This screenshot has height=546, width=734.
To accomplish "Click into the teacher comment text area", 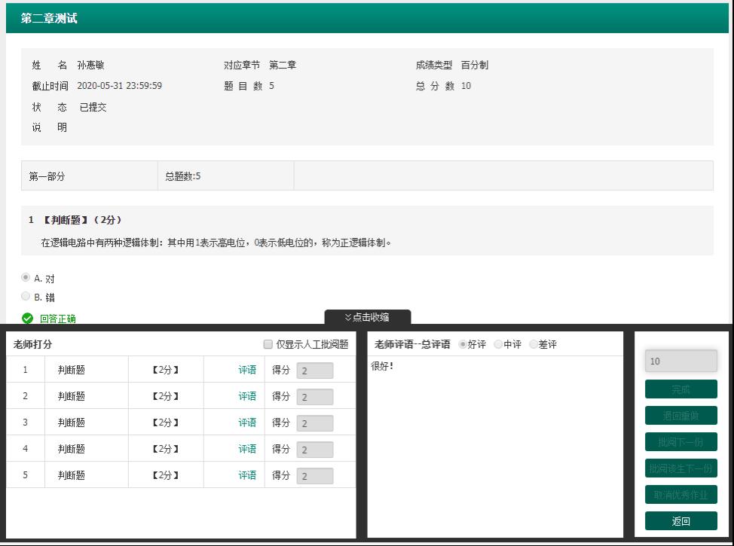I will point(494,444).
